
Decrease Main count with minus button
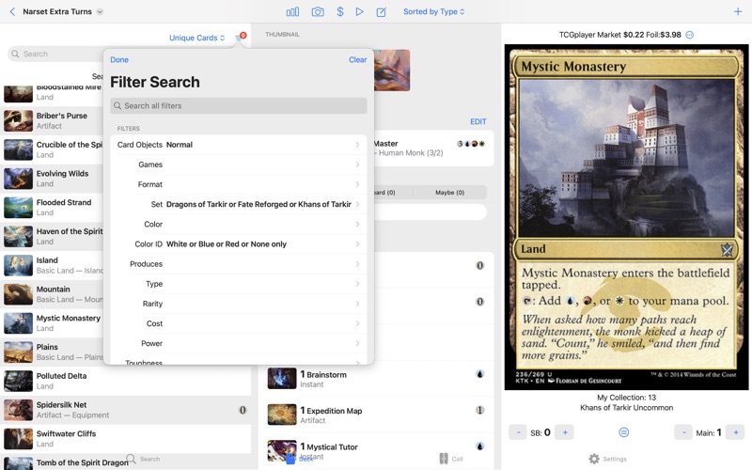click(x=683, y=432)
